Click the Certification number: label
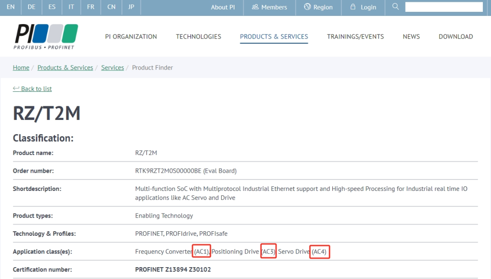The height and width of the screenshot is (279, 491). [x=42, y=269]
